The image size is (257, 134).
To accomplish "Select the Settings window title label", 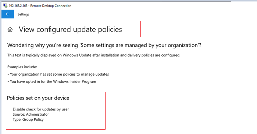I will click(23, 14).
